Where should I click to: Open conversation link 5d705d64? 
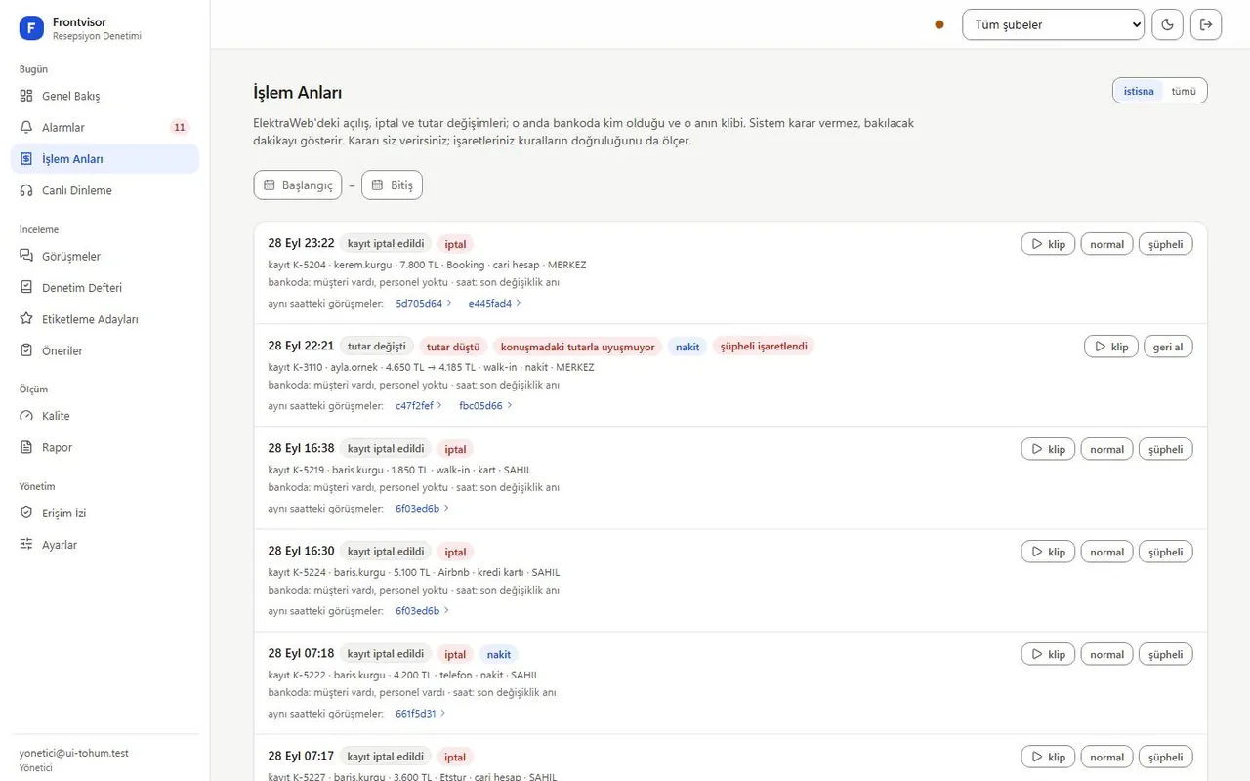pos(424,304)
